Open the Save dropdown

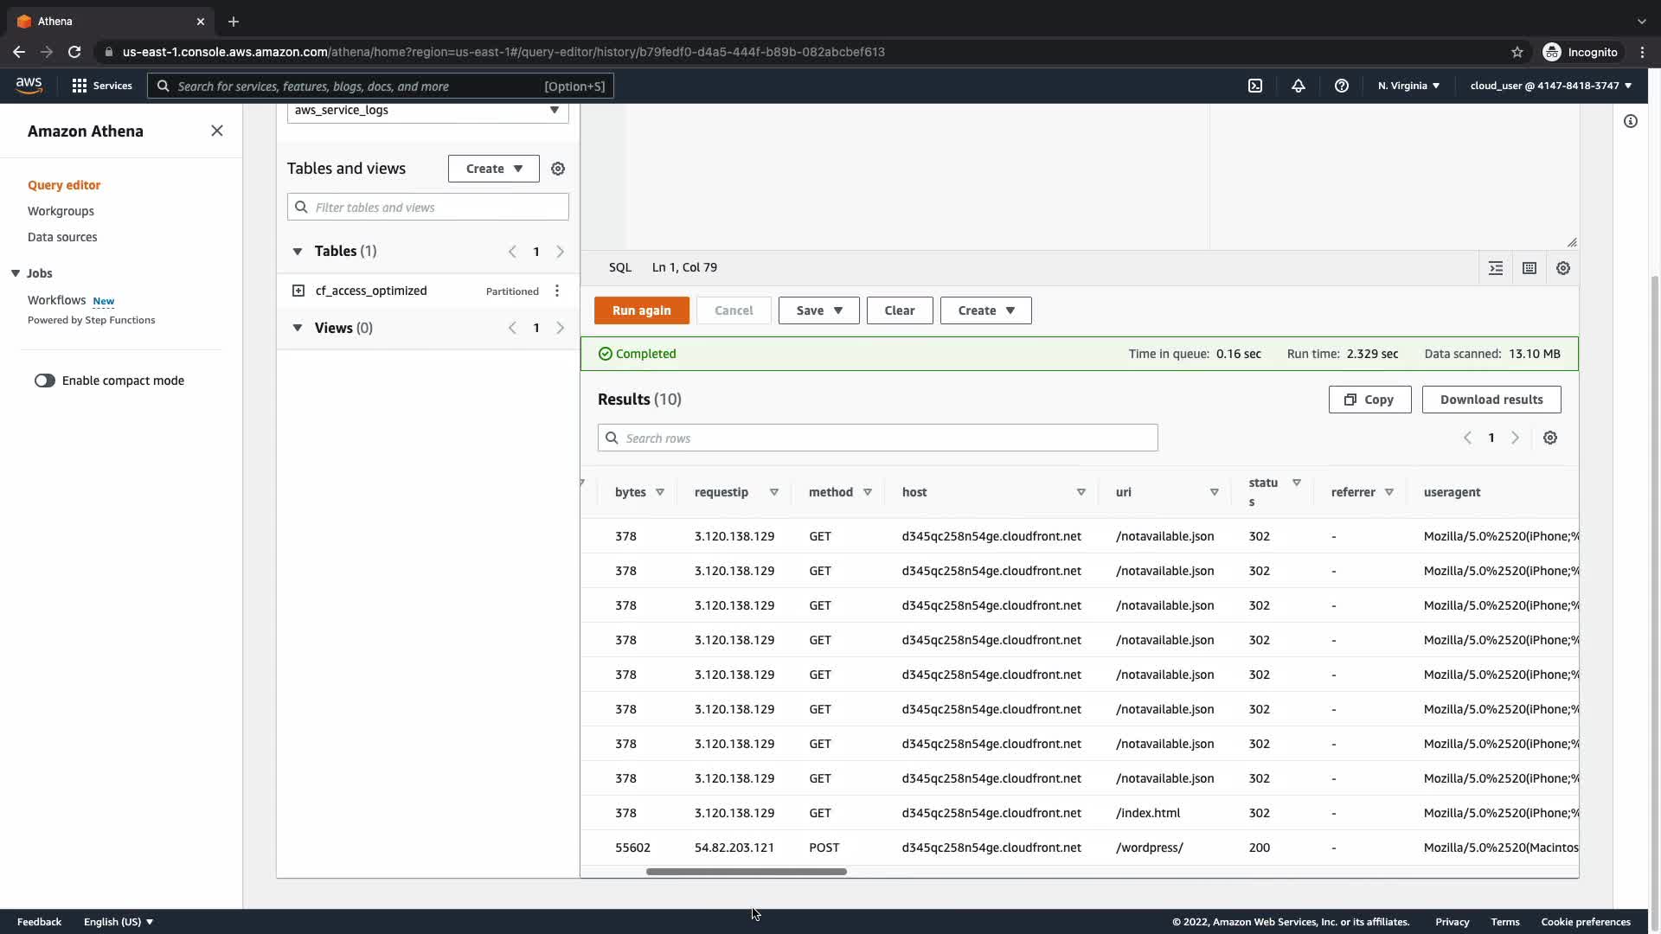pos(818,310)
